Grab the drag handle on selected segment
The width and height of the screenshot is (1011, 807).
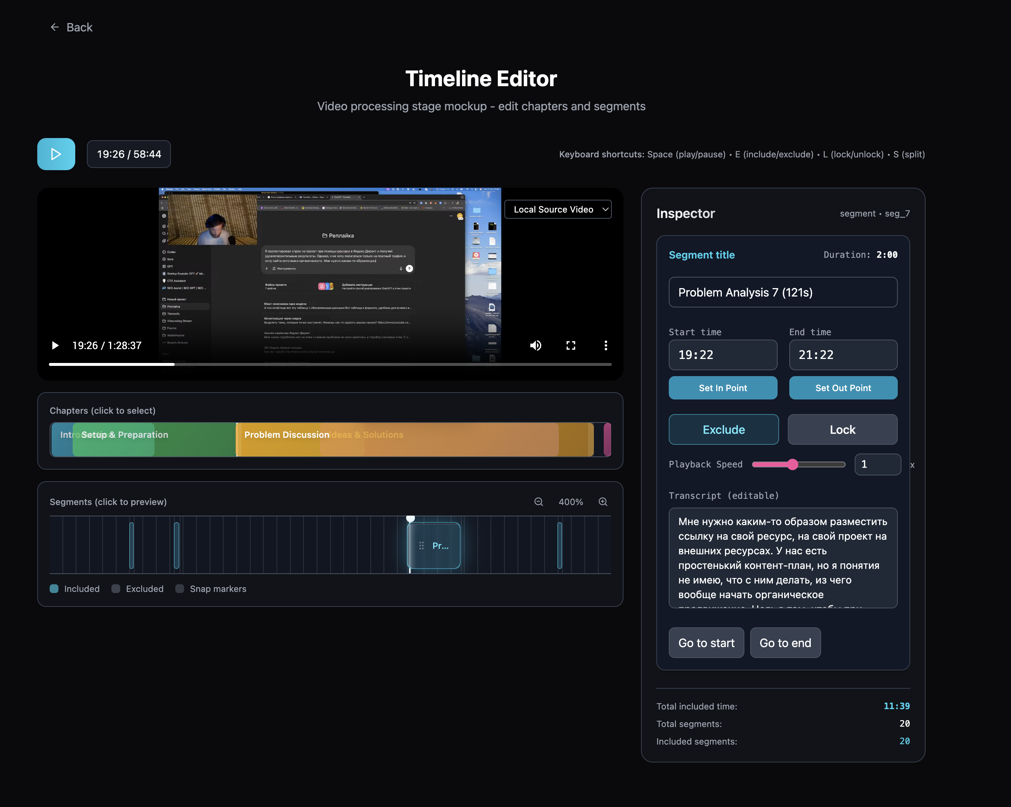coord(421,545)
